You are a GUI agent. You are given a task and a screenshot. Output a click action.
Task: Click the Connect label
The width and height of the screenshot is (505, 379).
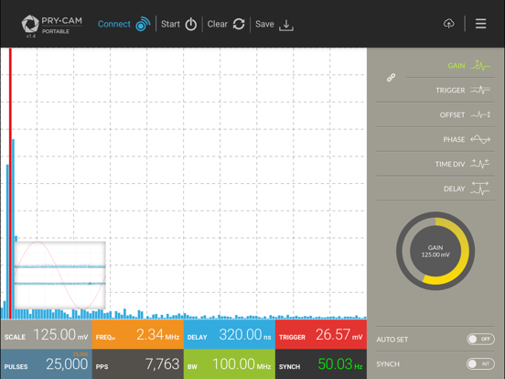114,24
